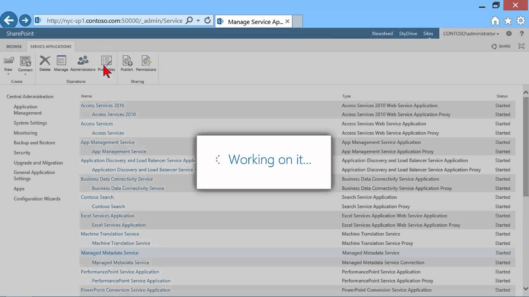Open System Settings in left navigation
Viewport: 529px width, 297px height.
click(30, 123)
